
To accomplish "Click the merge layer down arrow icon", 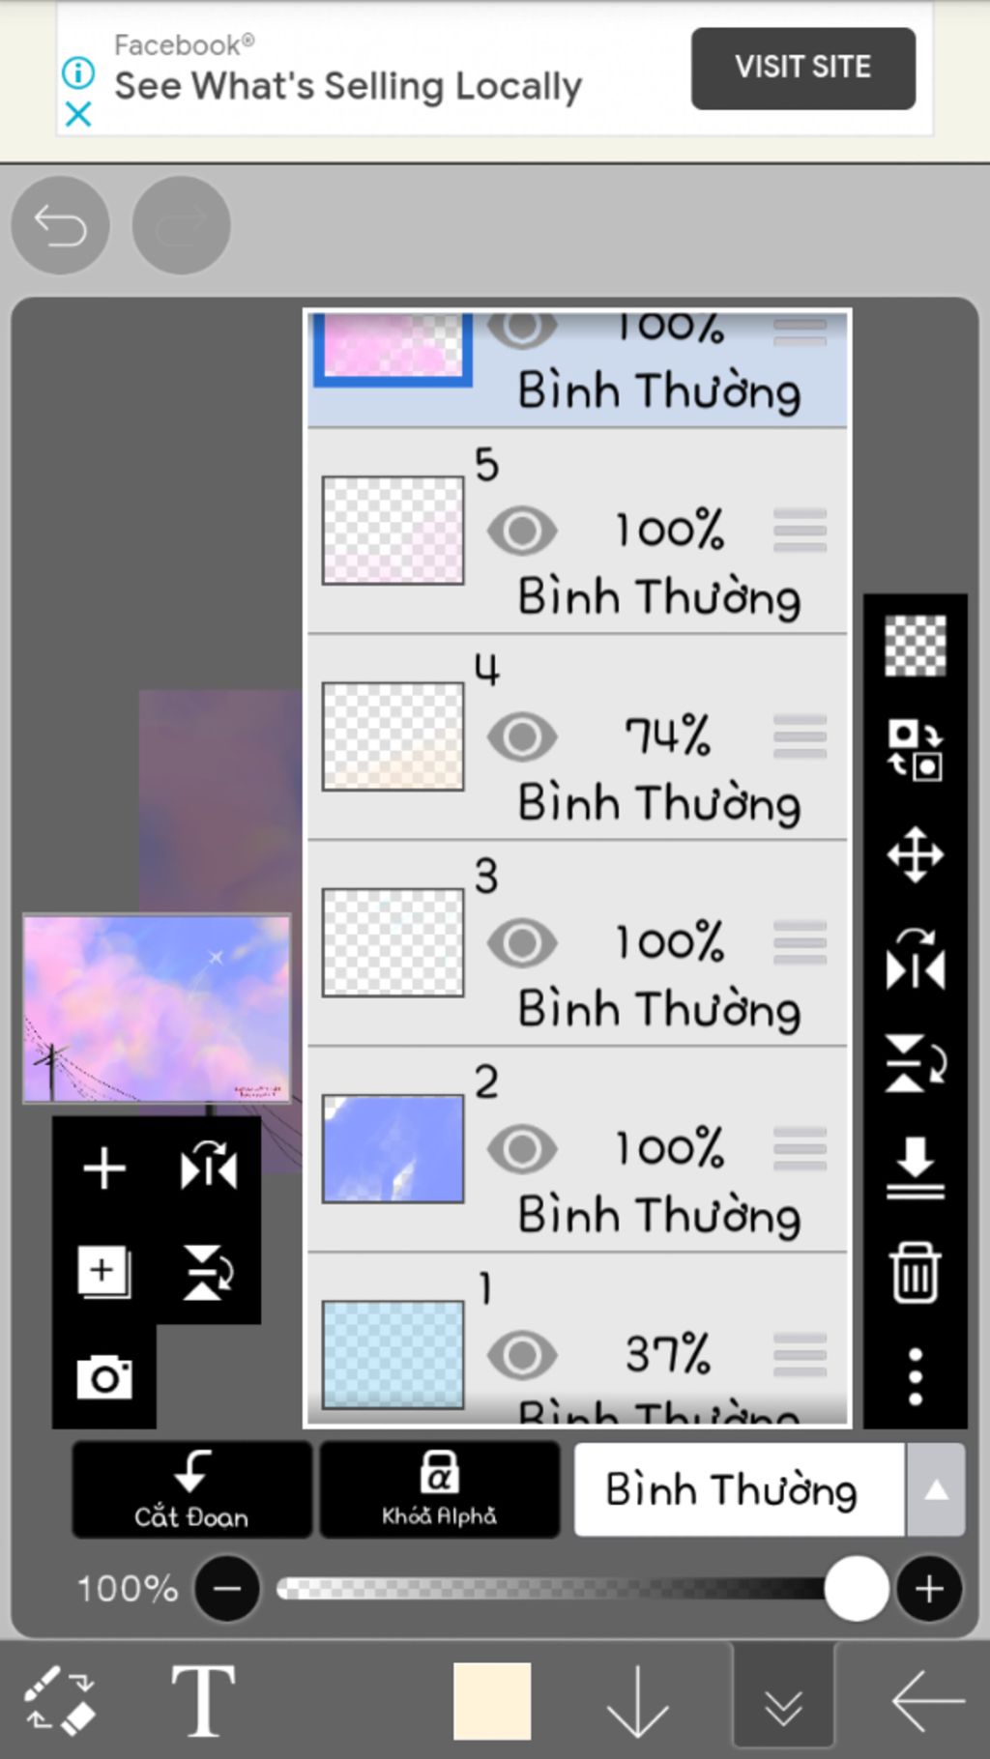I will point(915,1168).
